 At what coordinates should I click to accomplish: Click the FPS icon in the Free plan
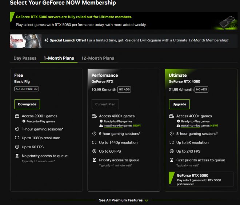coord(17,147)
